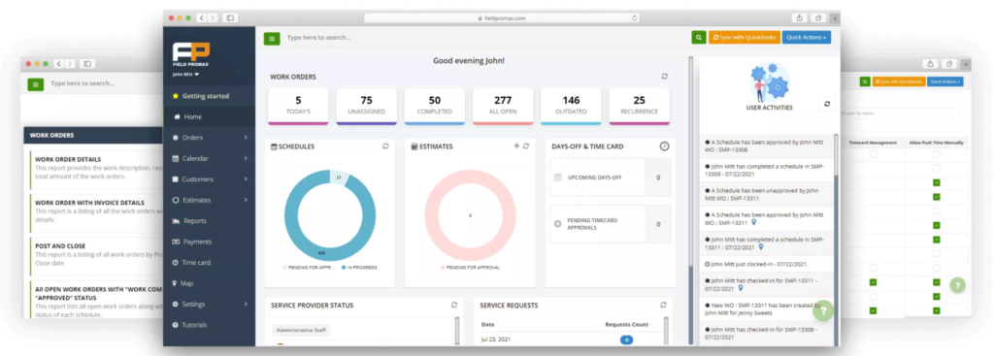Toggle Pending For Approval legend swatch in Estimates
Viewport: 994px width, 356px height.
pyautogui.click(x=443, y=268)
